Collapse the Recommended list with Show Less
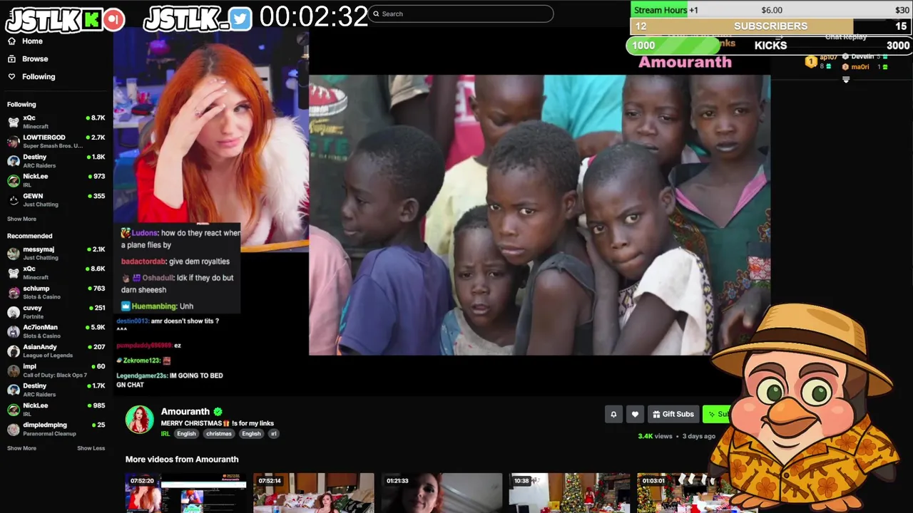 [91, 448]
